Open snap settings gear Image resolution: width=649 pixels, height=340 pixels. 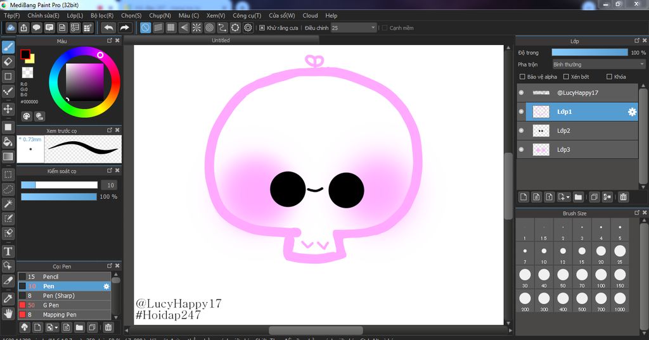pos(248,28)
